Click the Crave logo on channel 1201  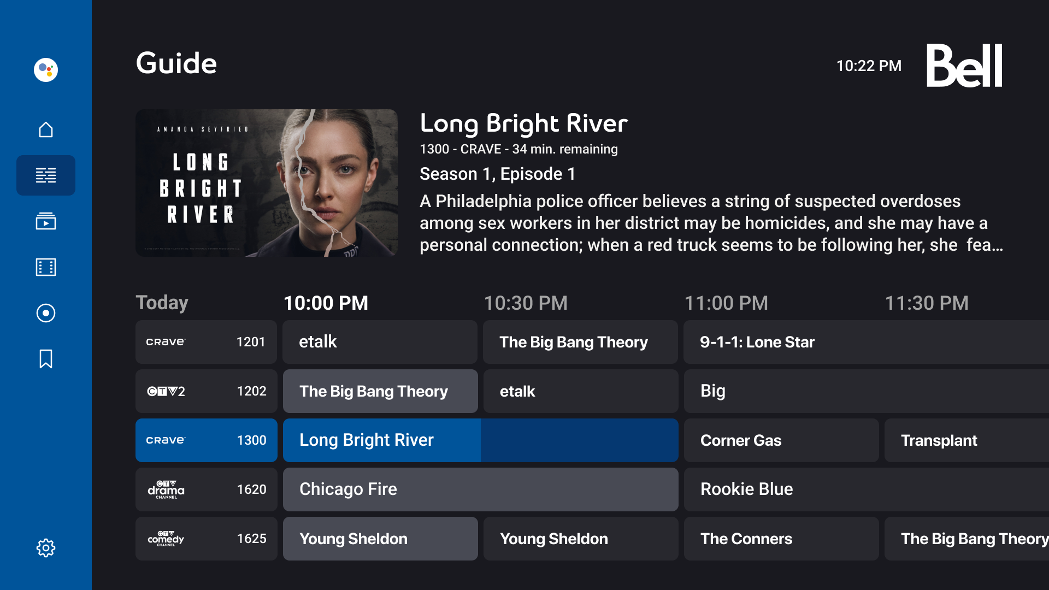pos(165,342)
